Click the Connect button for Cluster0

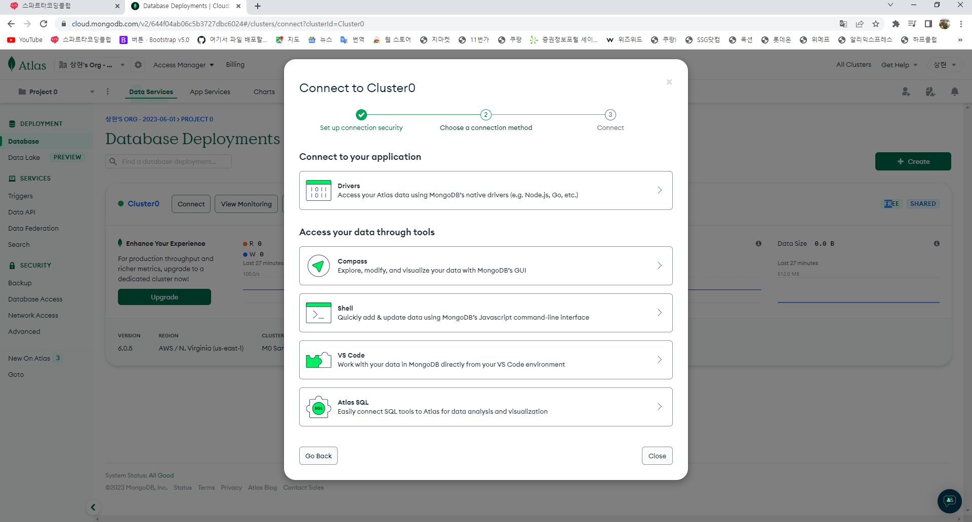pos(191,204)
